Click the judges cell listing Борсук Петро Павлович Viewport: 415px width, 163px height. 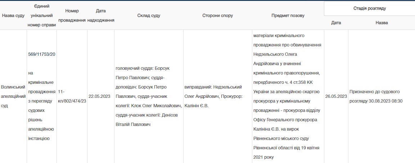point(149,96)
